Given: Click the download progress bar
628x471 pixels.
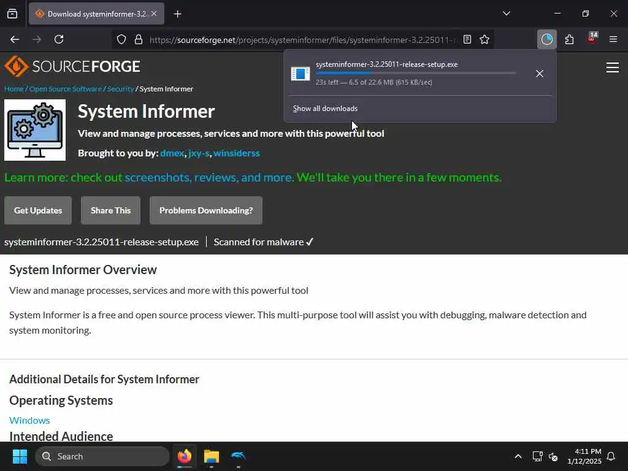Looking at the screenshot, I should coord(416,73).
